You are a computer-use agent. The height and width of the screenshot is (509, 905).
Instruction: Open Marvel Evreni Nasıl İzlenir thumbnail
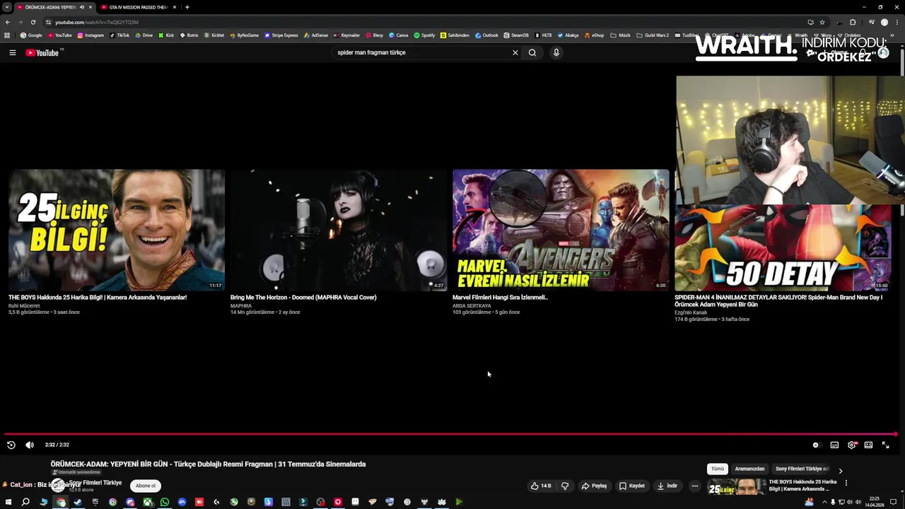[561, 230]
